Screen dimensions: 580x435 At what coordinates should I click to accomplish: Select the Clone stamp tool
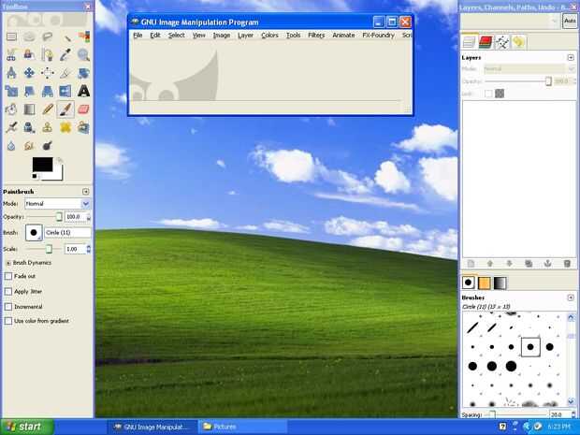coord(48,127)
